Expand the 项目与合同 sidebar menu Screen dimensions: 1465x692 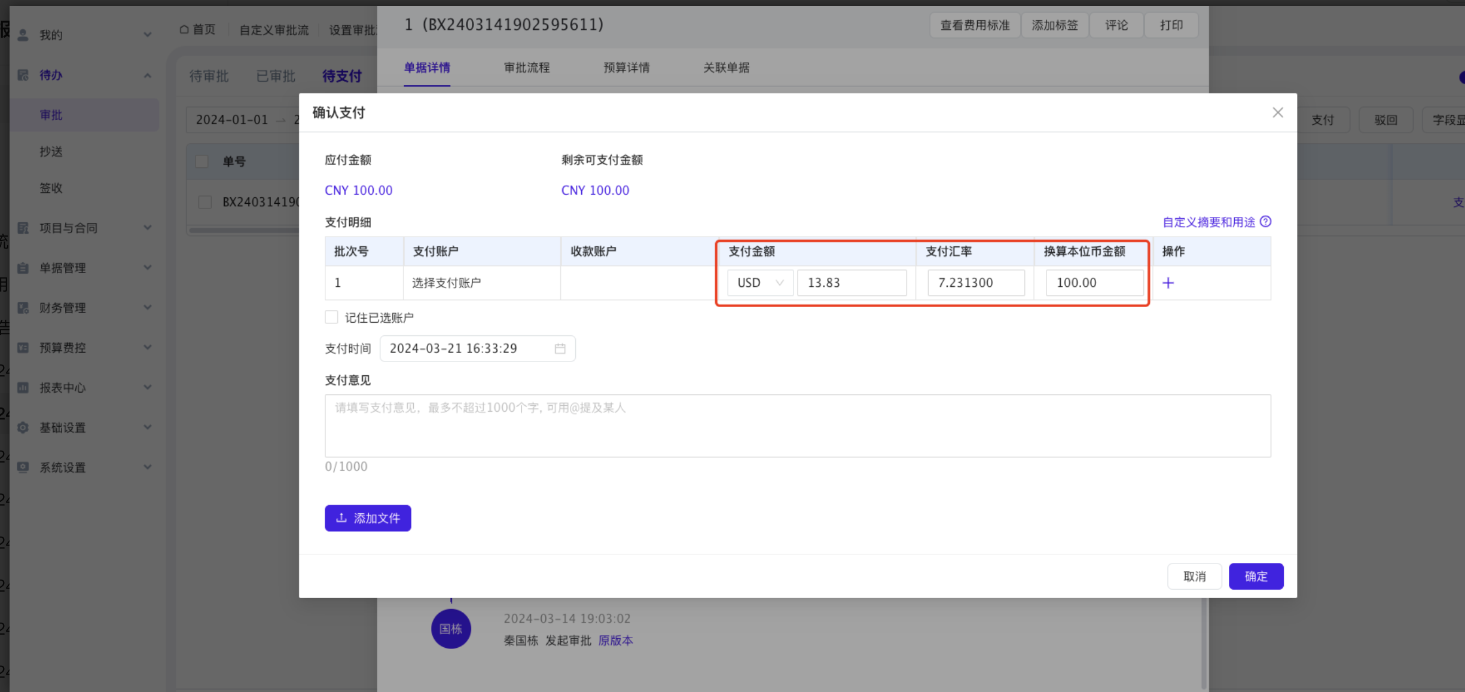click(x=147, y=228)
